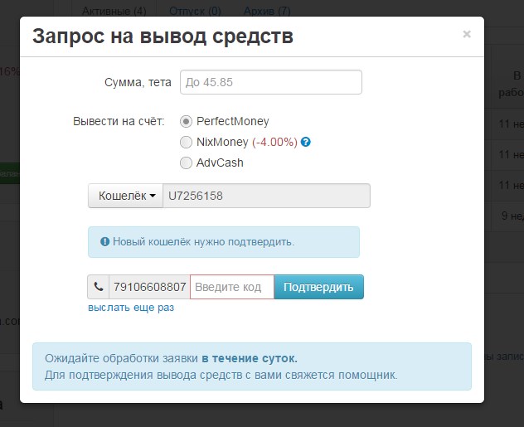This screenshot has height=427, width=524.
Task: Click the Запрос на вывод средств dialog title
Action: [x=162, y=36]
